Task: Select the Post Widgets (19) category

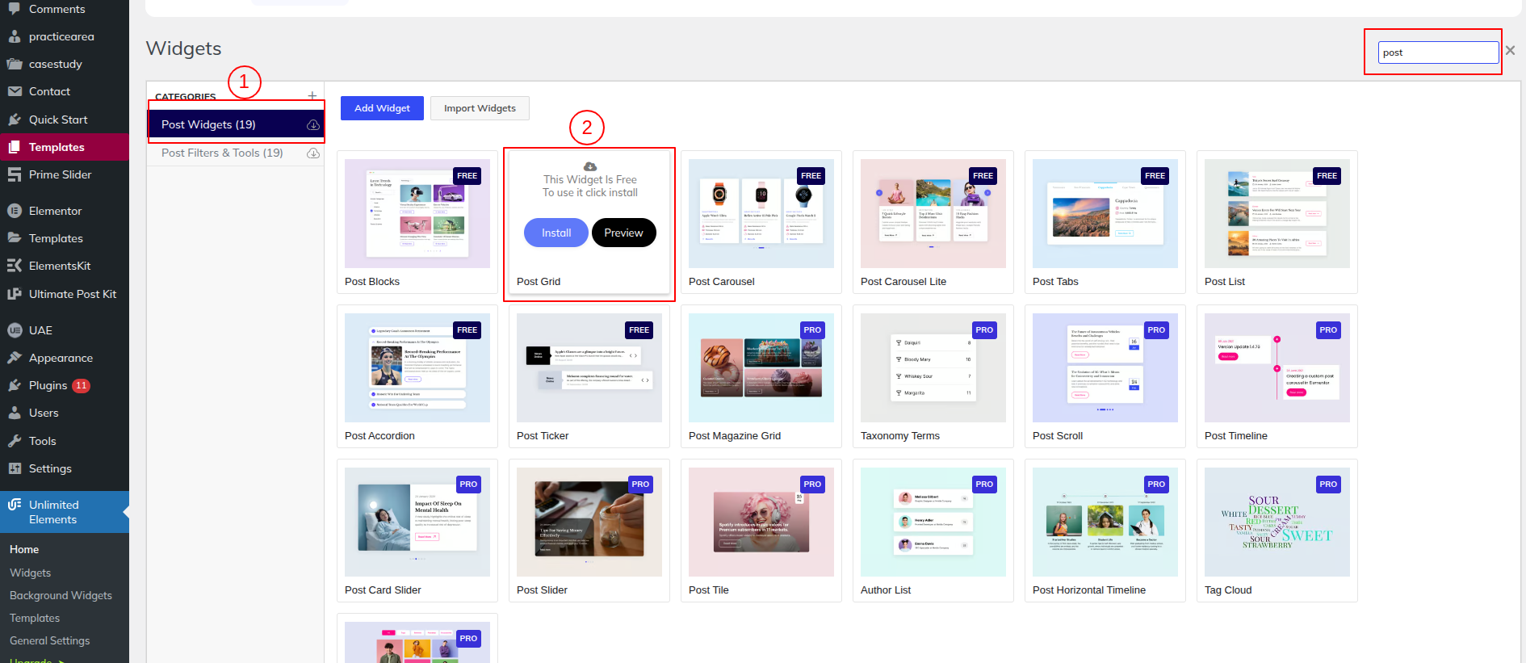Action: coord(235,124)
